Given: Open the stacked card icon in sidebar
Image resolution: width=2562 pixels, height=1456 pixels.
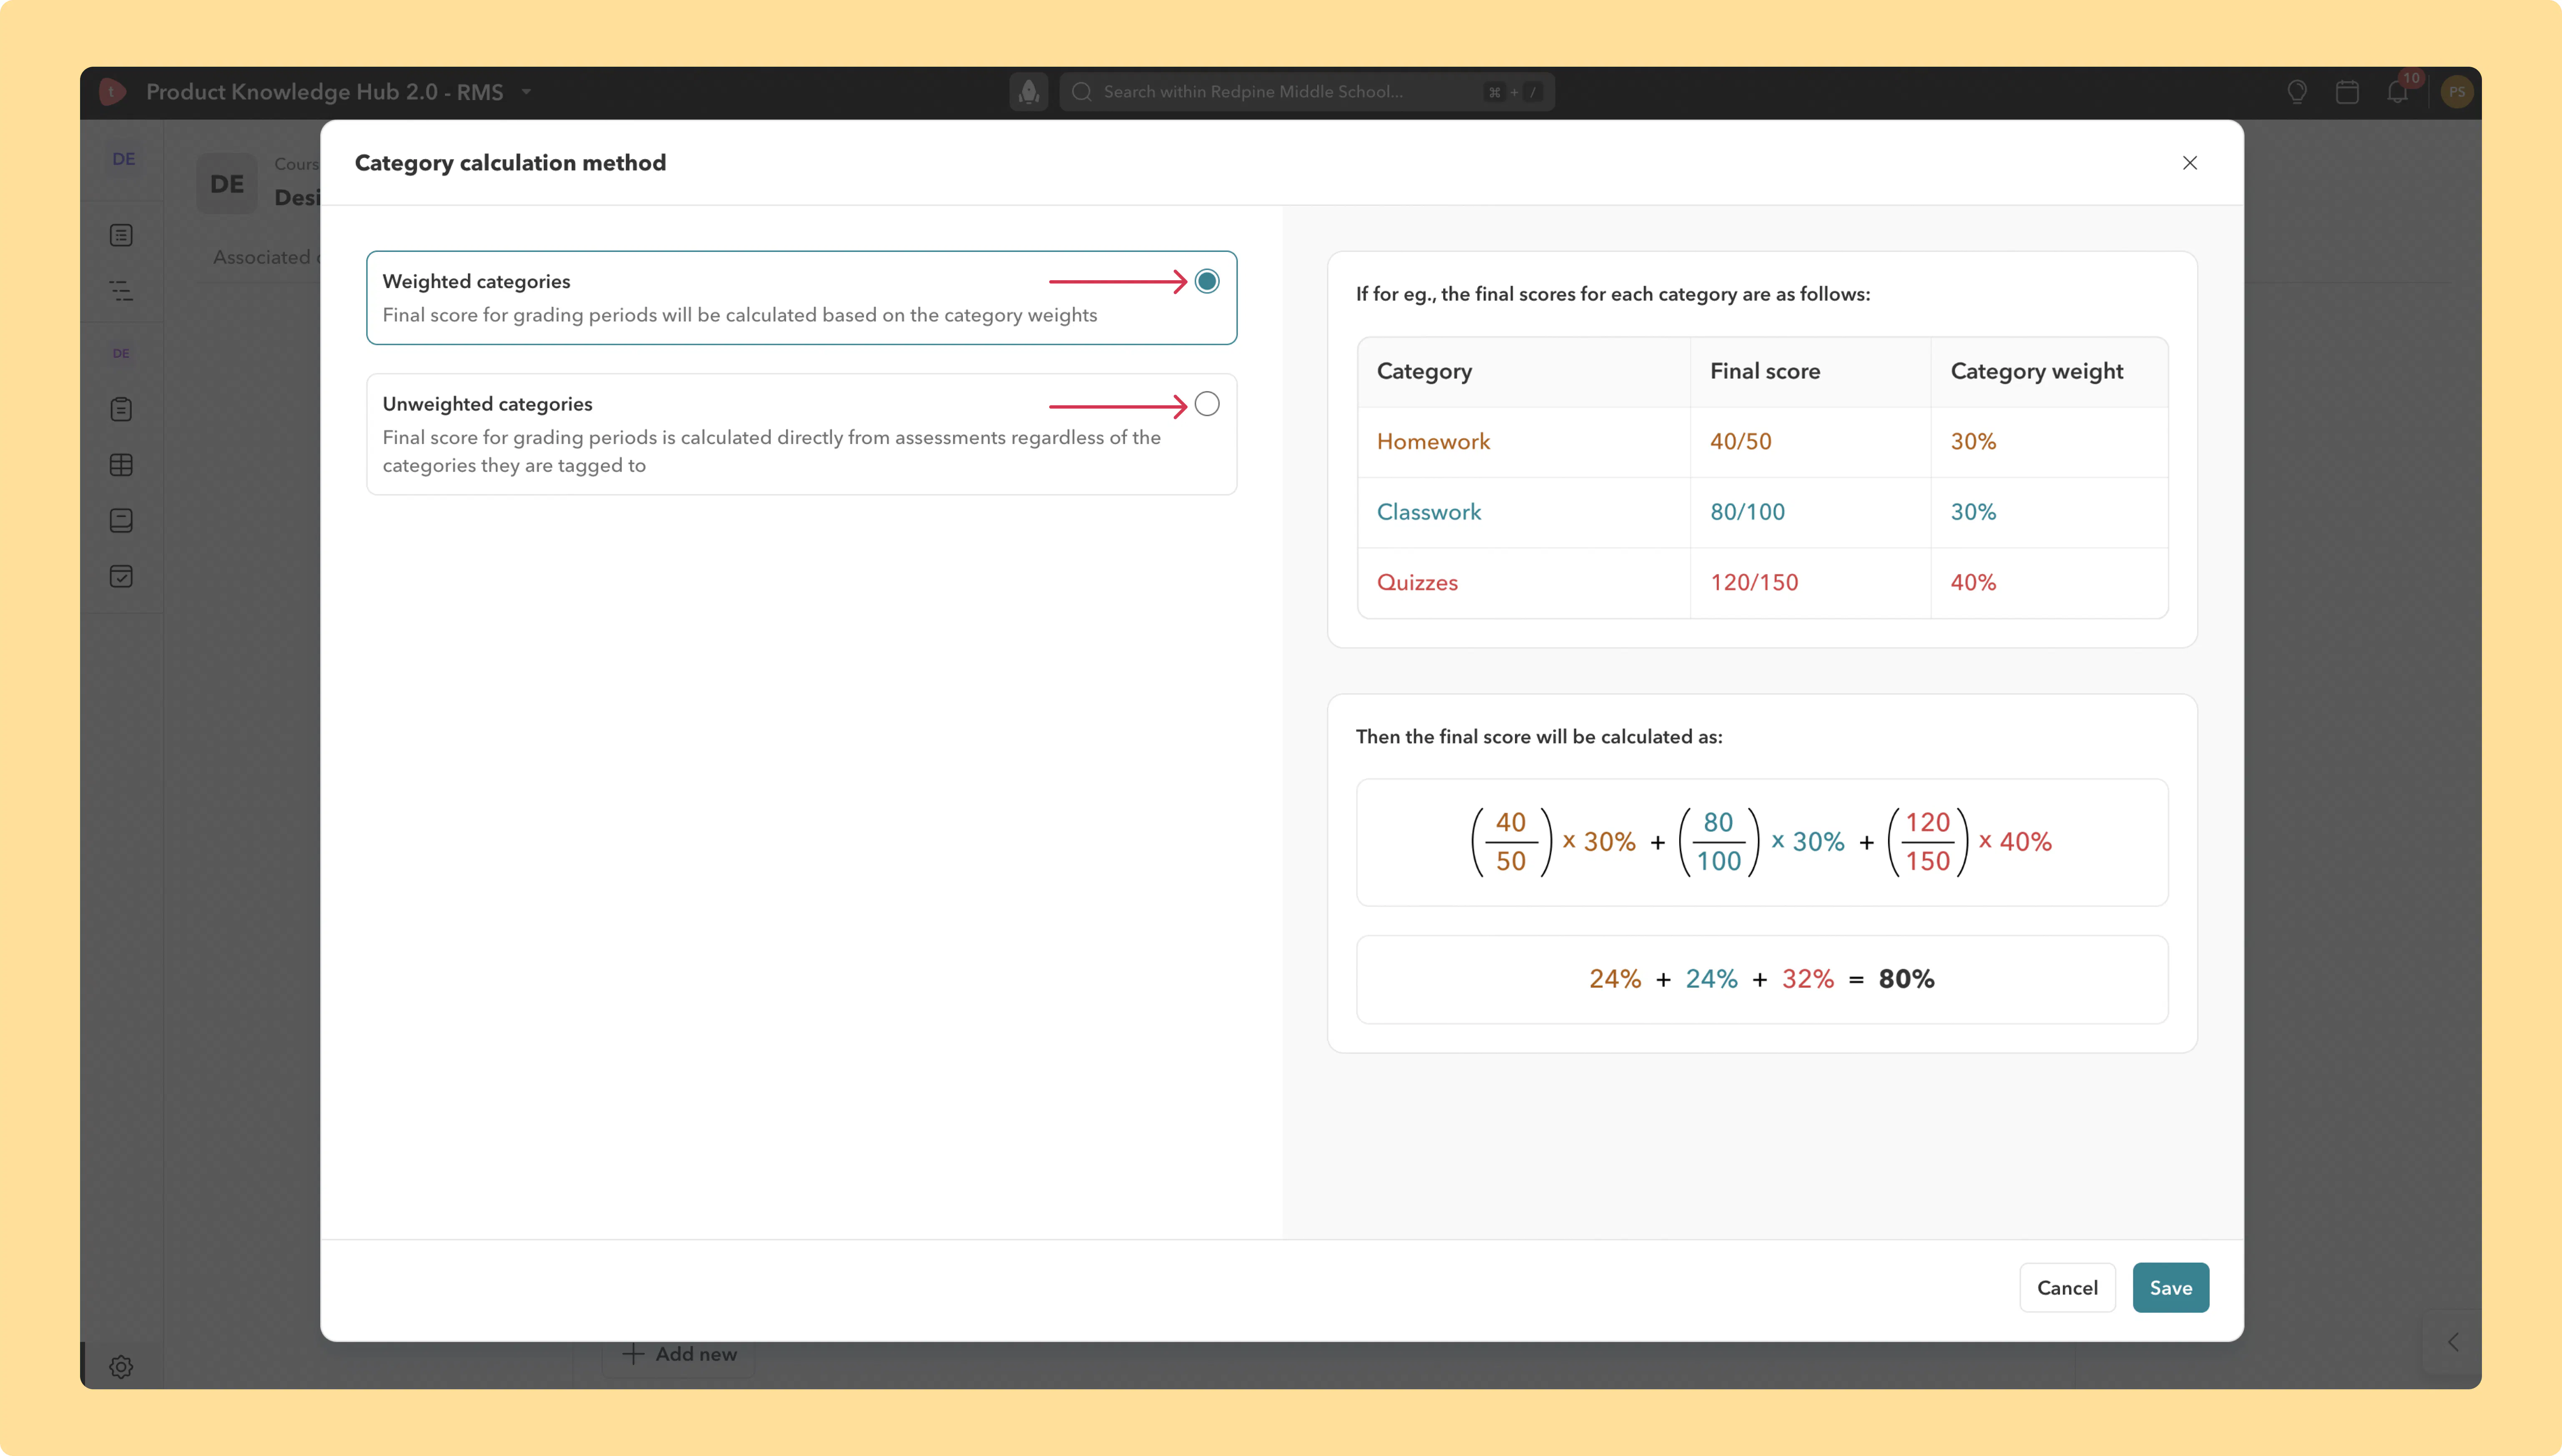Looking at the screenshot, I should tap(121, 521).
